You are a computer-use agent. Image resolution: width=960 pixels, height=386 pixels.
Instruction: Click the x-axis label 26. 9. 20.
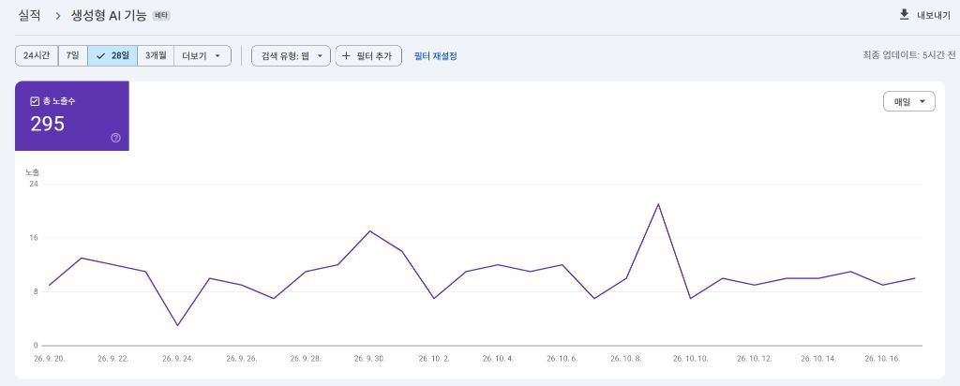50,359
